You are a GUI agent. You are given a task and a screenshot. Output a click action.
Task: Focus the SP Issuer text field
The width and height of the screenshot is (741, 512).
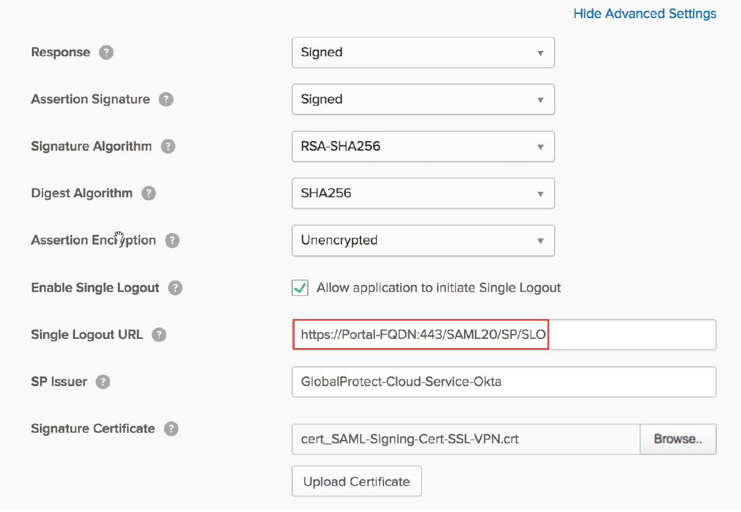[503, 382]
